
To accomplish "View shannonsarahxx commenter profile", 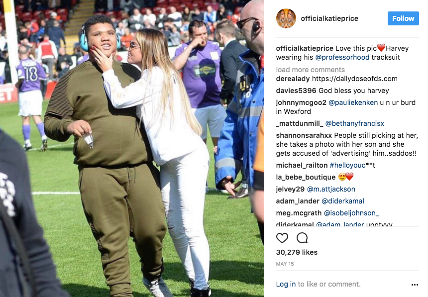I will [x=304, y=135].
